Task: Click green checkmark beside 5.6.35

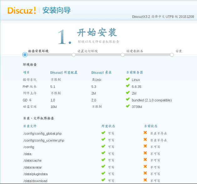Action: pos(128,86)
